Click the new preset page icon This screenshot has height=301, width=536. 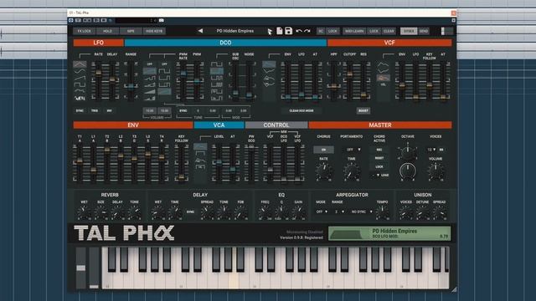[x=280, y=31]
